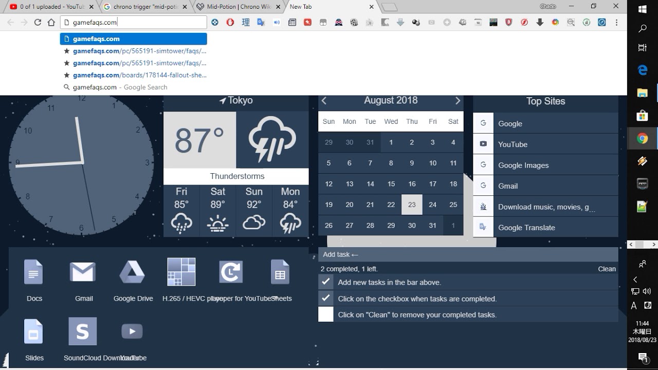Click the Friday 85° forecast
The image size is (658, 370).
181,211
